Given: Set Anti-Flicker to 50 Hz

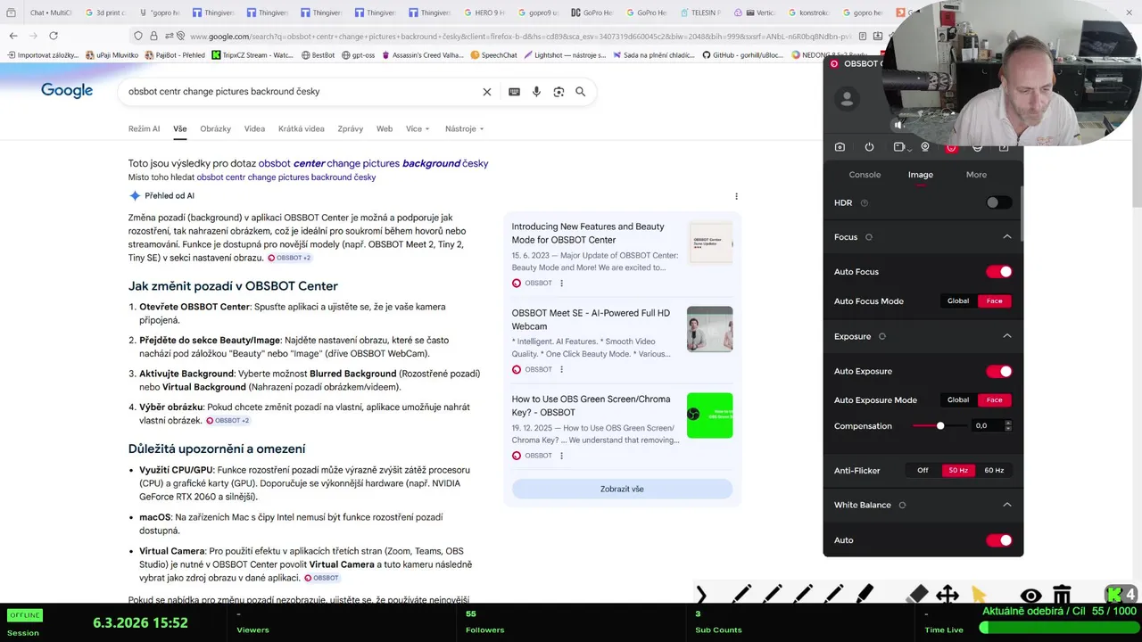Looking at the screenshot, I should pos(958,471).
